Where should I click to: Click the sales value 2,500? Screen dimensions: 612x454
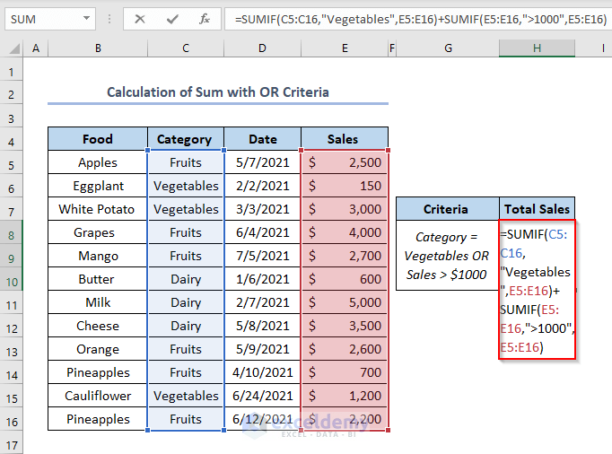point(345,162)
